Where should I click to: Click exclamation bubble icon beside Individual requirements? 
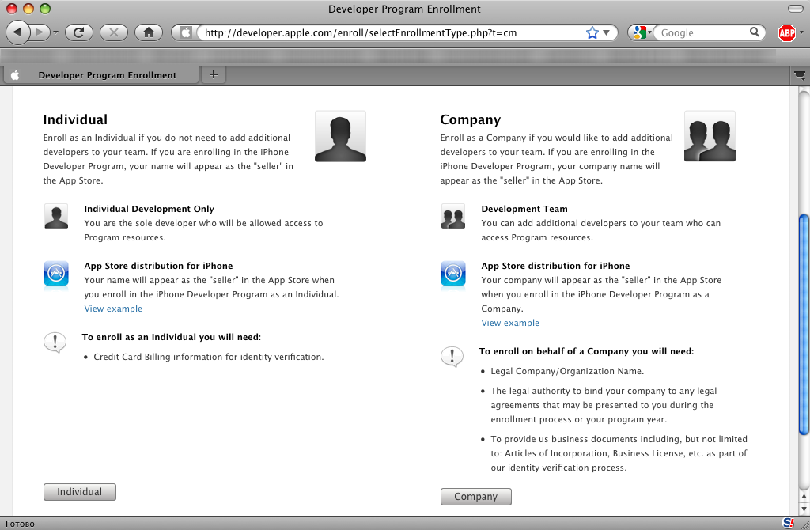click(x=55, y=343)
